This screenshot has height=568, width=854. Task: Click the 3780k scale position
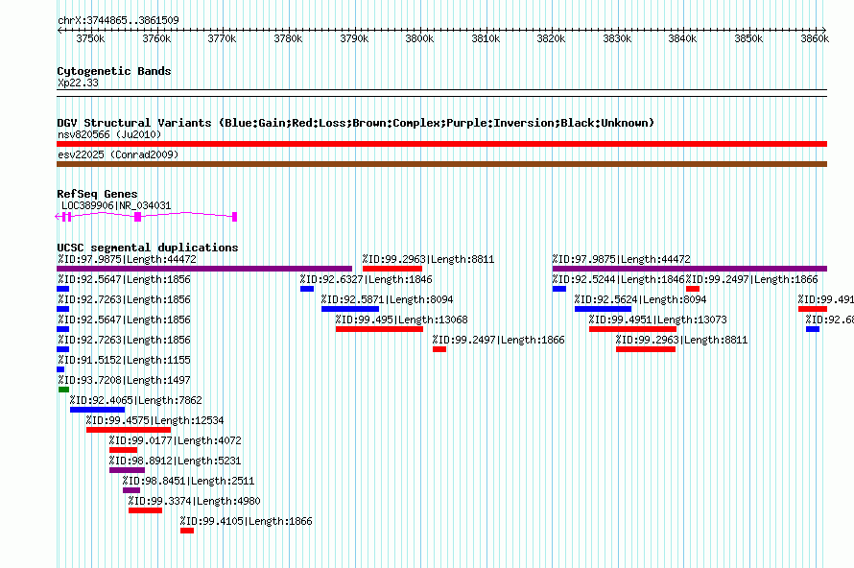pyautogui.click(x=288, y=38)
